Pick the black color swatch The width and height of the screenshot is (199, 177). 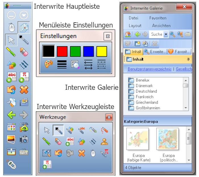[x=49, y=51]
